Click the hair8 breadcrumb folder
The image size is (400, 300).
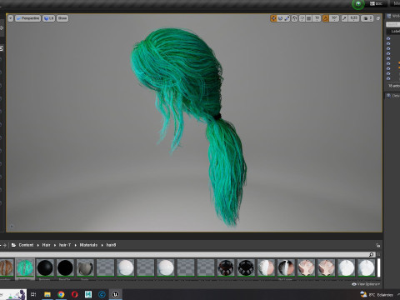tap(111, 245)
